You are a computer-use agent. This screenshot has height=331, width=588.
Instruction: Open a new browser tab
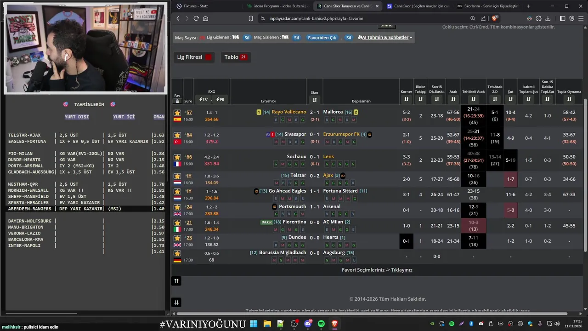click(528, 6)
